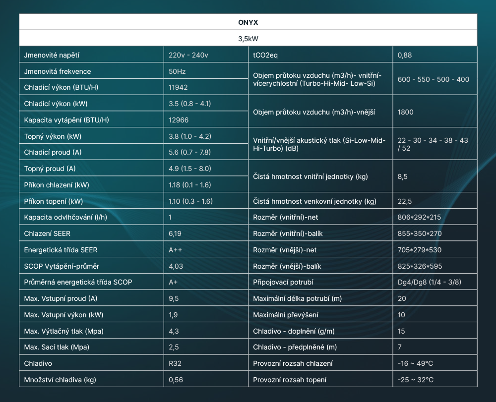Click the ONYX table header
The height and width of the screenshot is (402, 496).
coord(248,22)
